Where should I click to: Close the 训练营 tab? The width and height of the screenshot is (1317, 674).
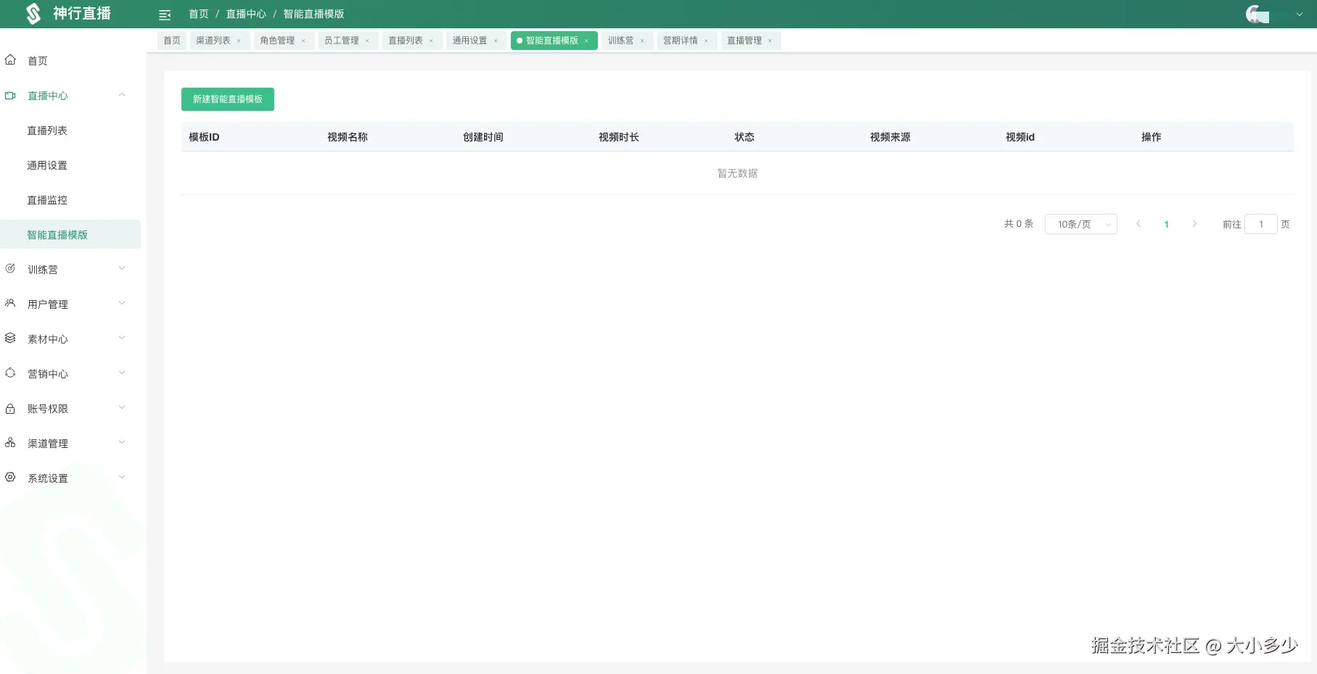(642, 41)
